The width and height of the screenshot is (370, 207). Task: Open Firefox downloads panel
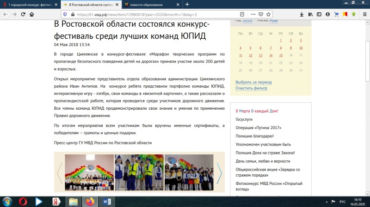302,14
